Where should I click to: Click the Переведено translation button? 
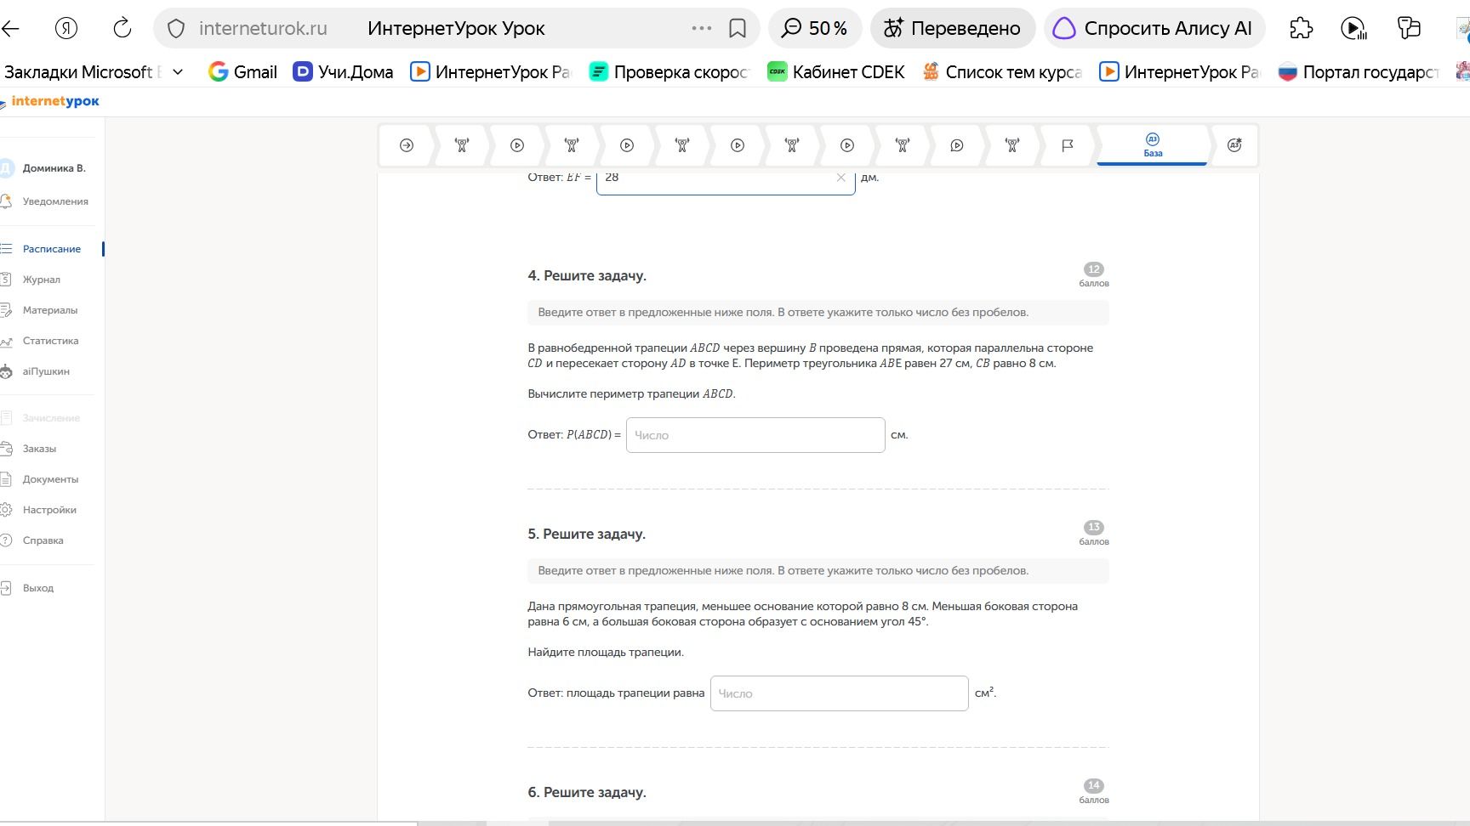(952, 28)
